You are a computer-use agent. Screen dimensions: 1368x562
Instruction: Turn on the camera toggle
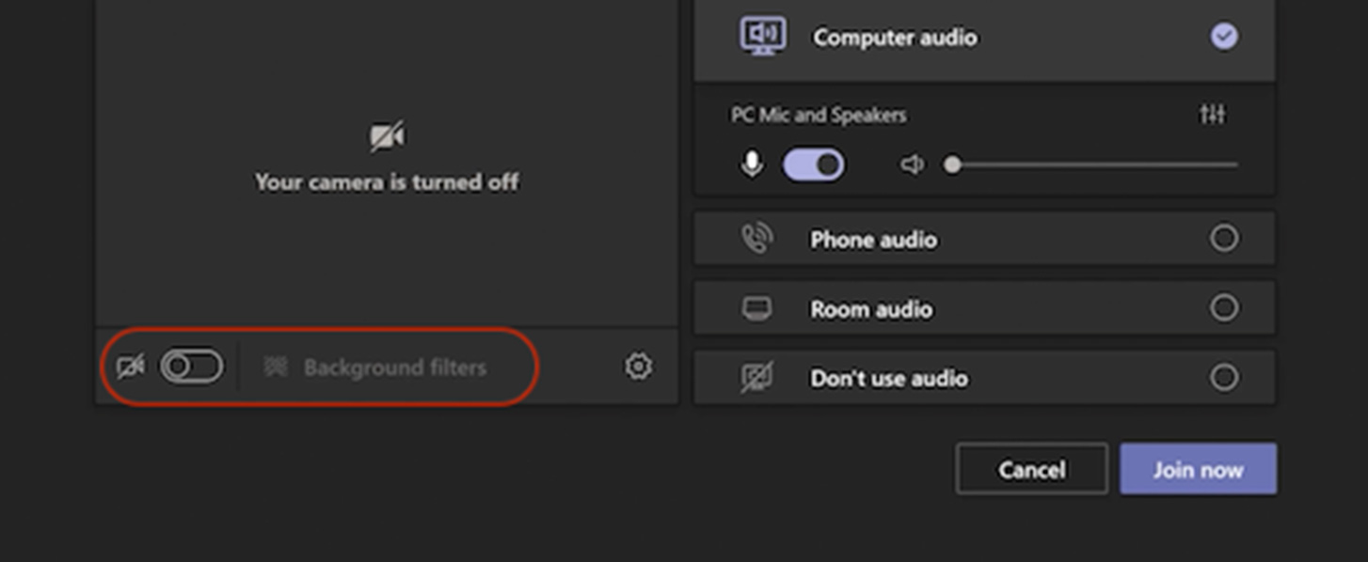(193, 367)
